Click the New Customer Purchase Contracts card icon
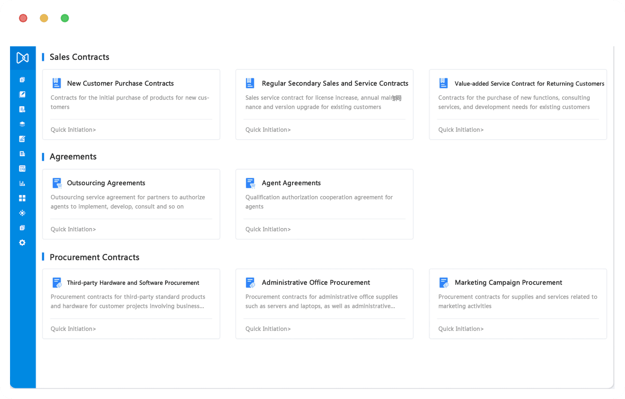The width and height of the screenshot is (625, 399). pyautogui.click(x=57, y=83)
